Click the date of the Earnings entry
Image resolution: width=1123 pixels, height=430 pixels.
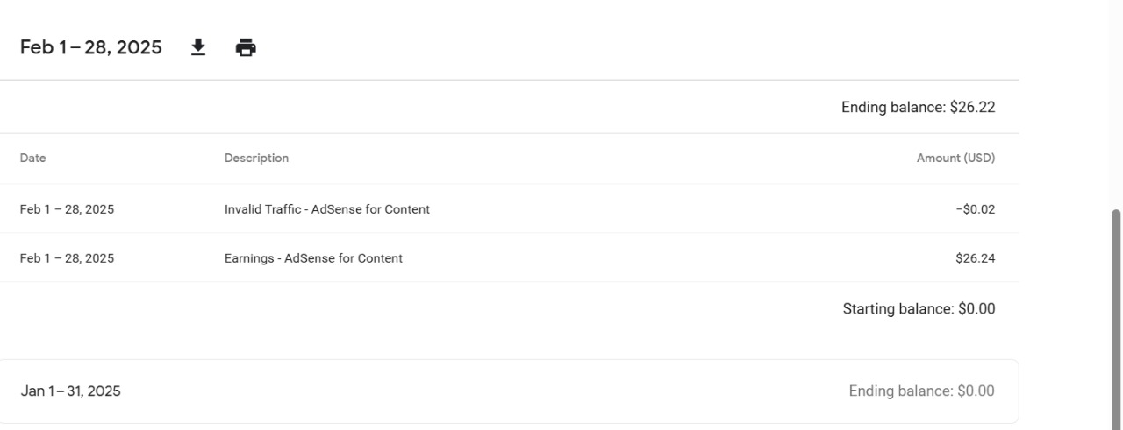67,258
